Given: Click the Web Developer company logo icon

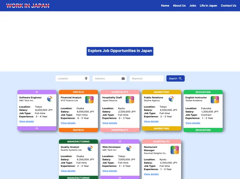Looking at the screenshot, I should tap(129, 148).
